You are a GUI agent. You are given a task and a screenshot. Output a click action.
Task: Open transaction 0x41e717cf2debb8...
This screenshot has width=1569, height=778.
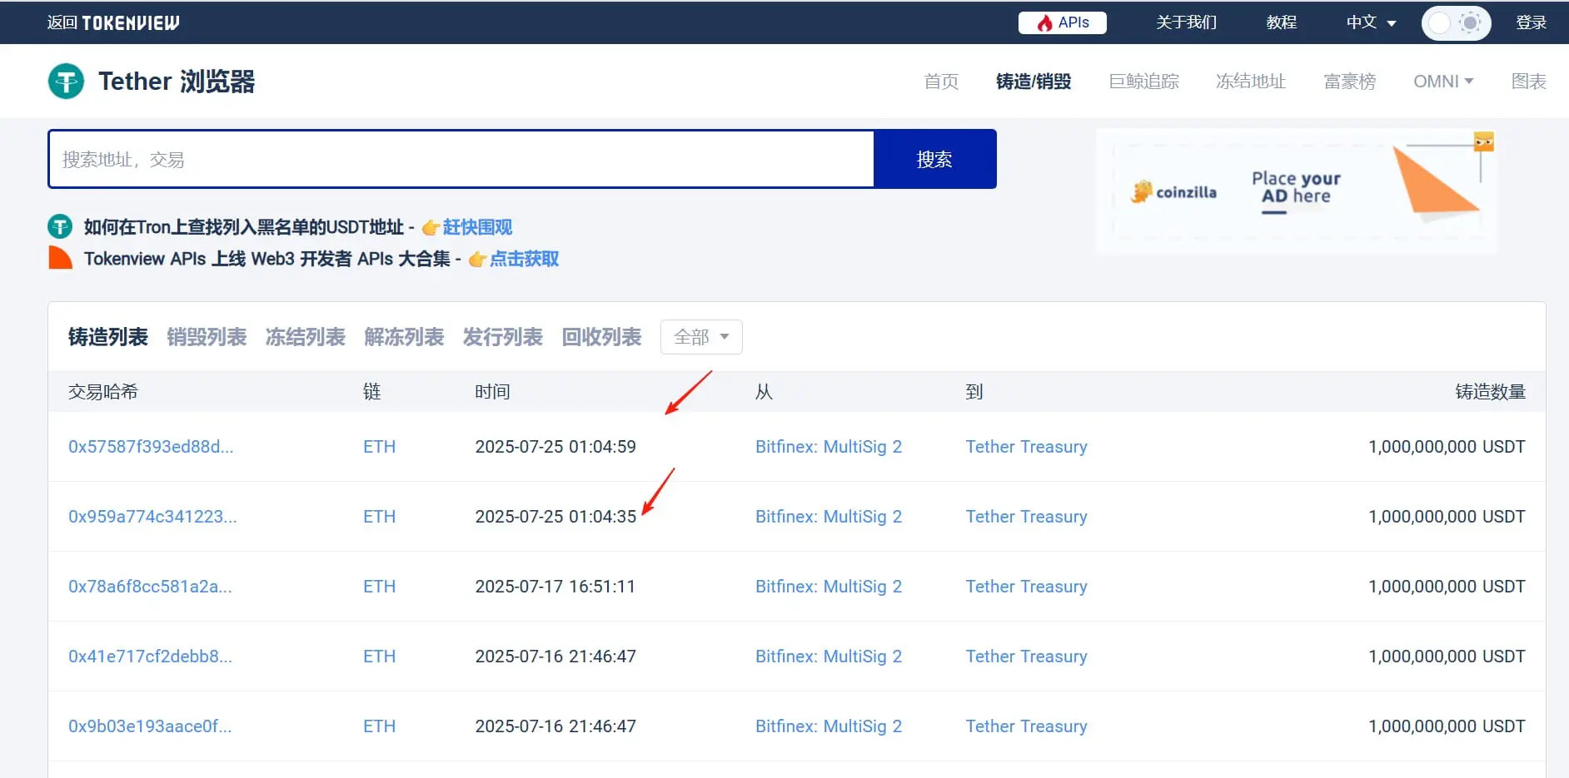tap(150, 657)
